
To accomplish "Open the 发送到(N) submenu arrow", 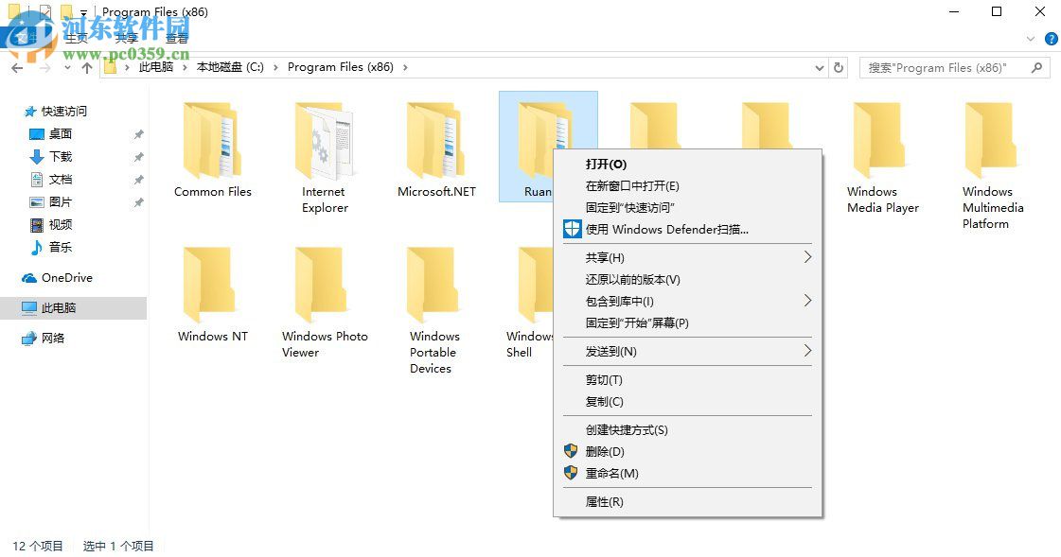I will [x=808, y=351].
